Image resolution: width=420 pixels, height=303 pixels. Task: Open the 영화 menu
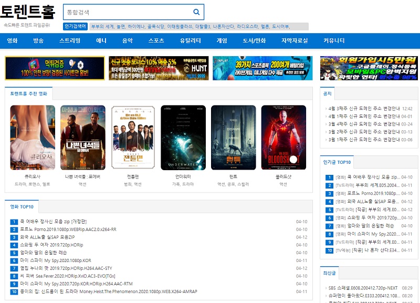pyautogui.click(x=12, y=41)
